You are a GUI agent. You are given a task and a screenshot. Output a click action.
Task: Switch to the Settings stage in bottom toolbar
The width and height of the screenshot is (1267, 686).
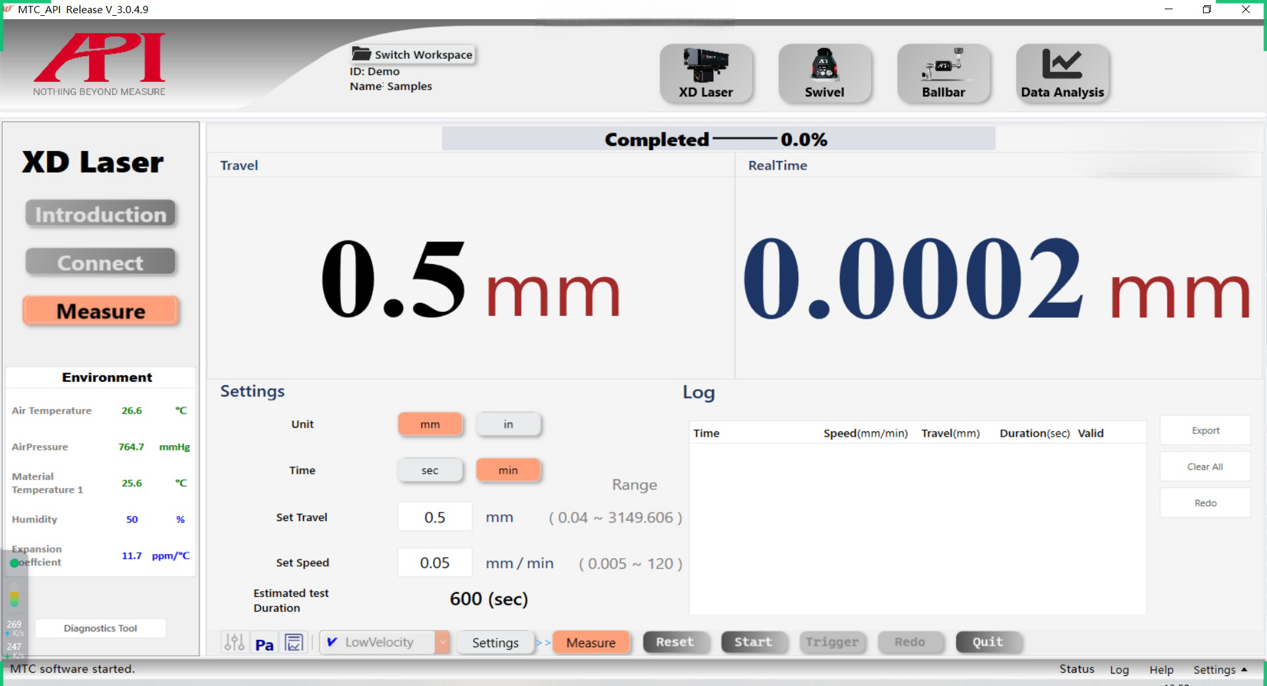point(495,642)
